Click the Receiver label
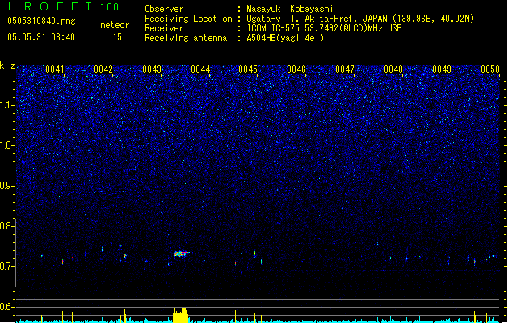 164,28
